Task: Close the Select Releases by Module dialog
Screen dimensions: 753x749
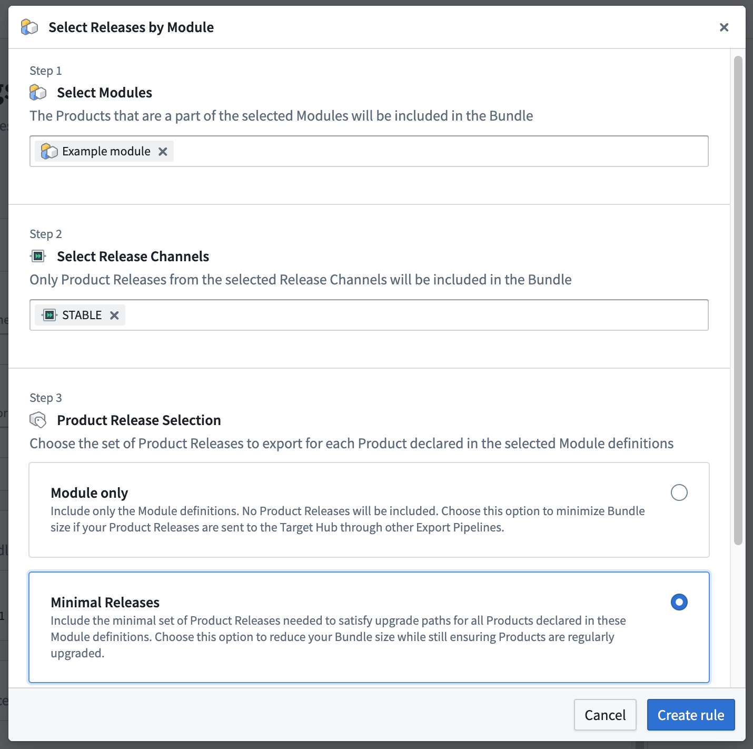Action: (724, 27)
